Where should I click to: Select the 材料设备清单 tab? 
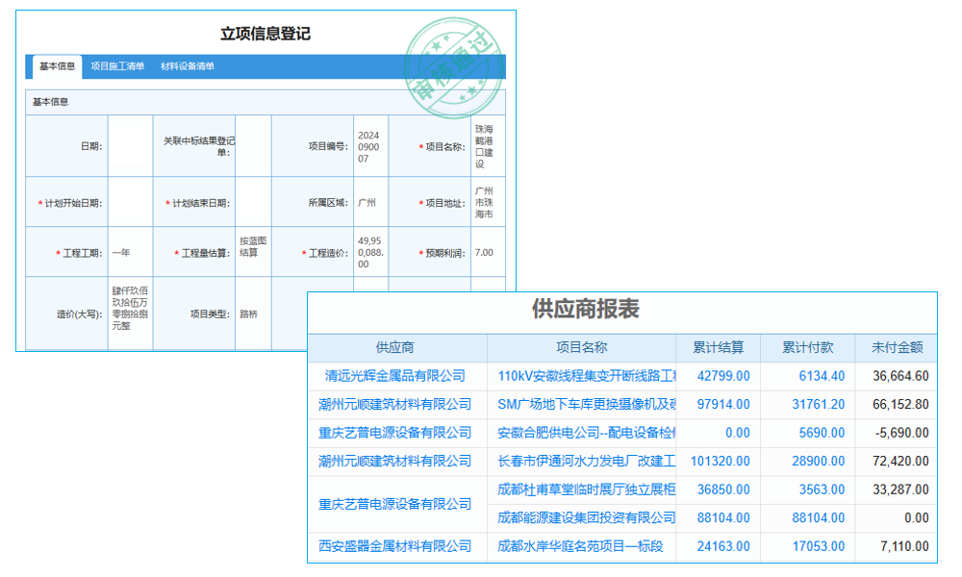188,66
